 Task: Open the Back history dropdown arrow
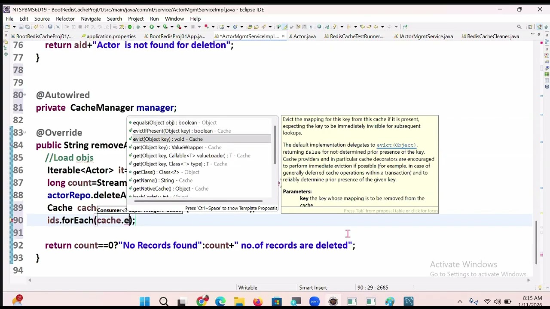[382, 27]
